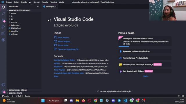This screenshot has height=104, width=186.
Task: Click the synchronize changes icon
Action: 12,96
